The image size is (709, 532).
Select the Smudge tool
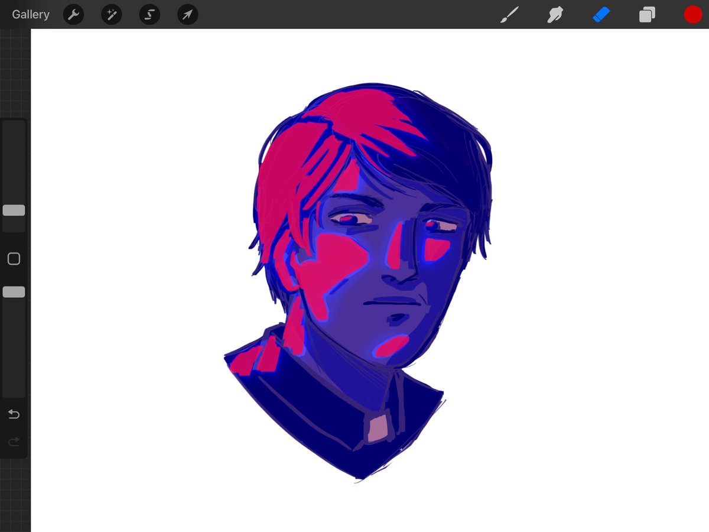[554, 15]
